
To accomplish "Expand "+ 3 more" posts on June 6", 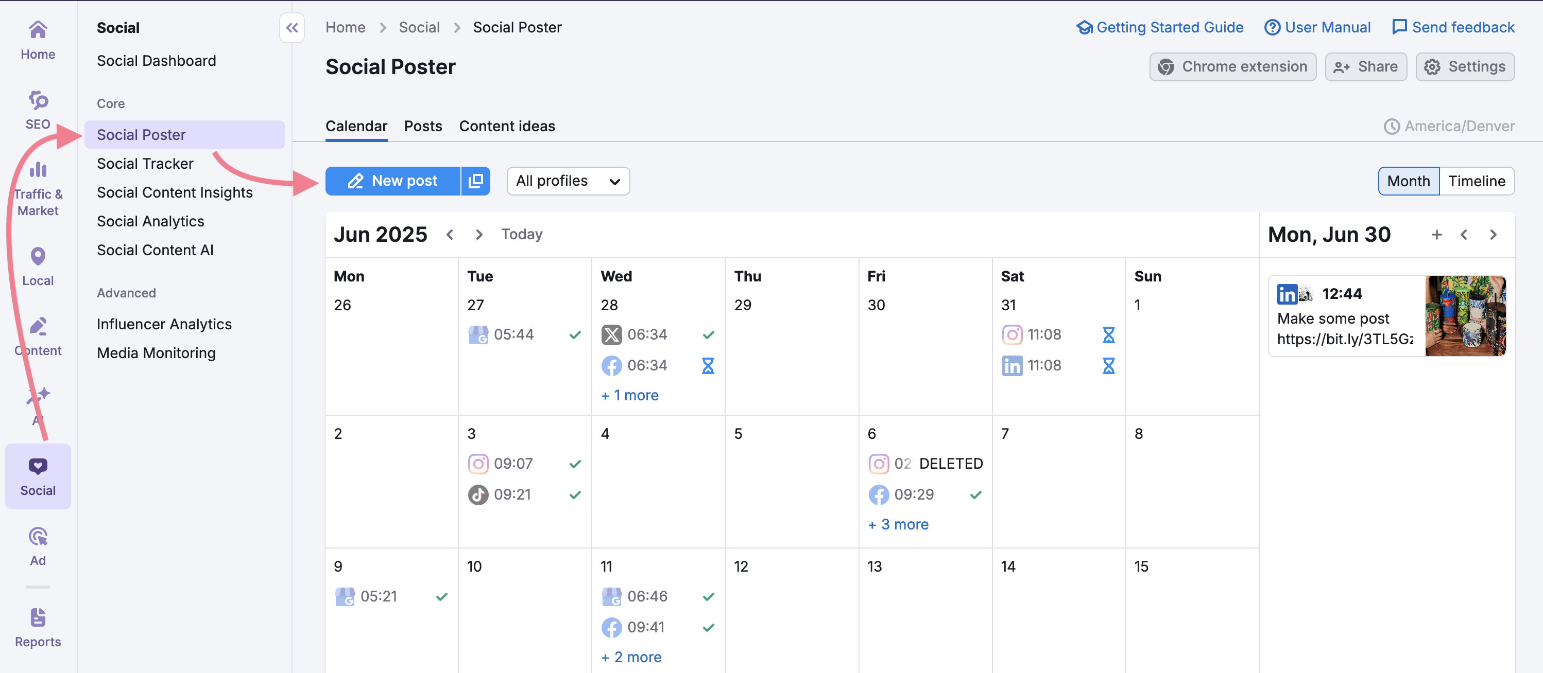I will coord(898,524).
